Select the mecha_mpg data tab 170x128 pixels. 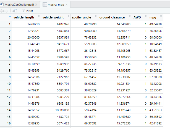(56, 5)
